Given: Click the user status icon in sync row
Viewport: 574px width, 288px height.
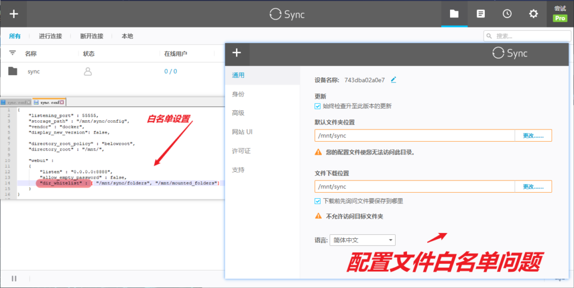Looking at the screenshot, I should (88, 71).
